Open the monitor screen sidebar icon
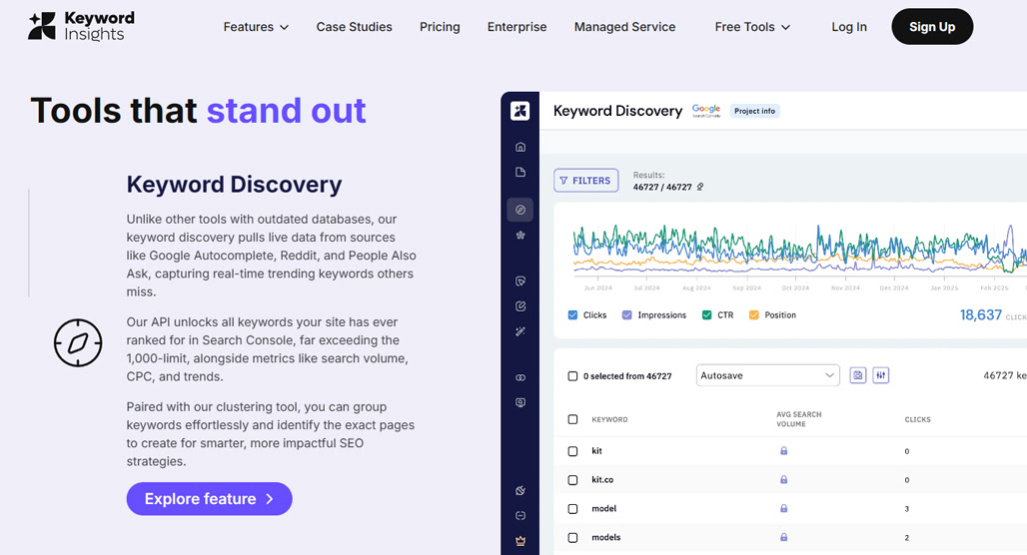1027x555 pixels. [520, 402]
